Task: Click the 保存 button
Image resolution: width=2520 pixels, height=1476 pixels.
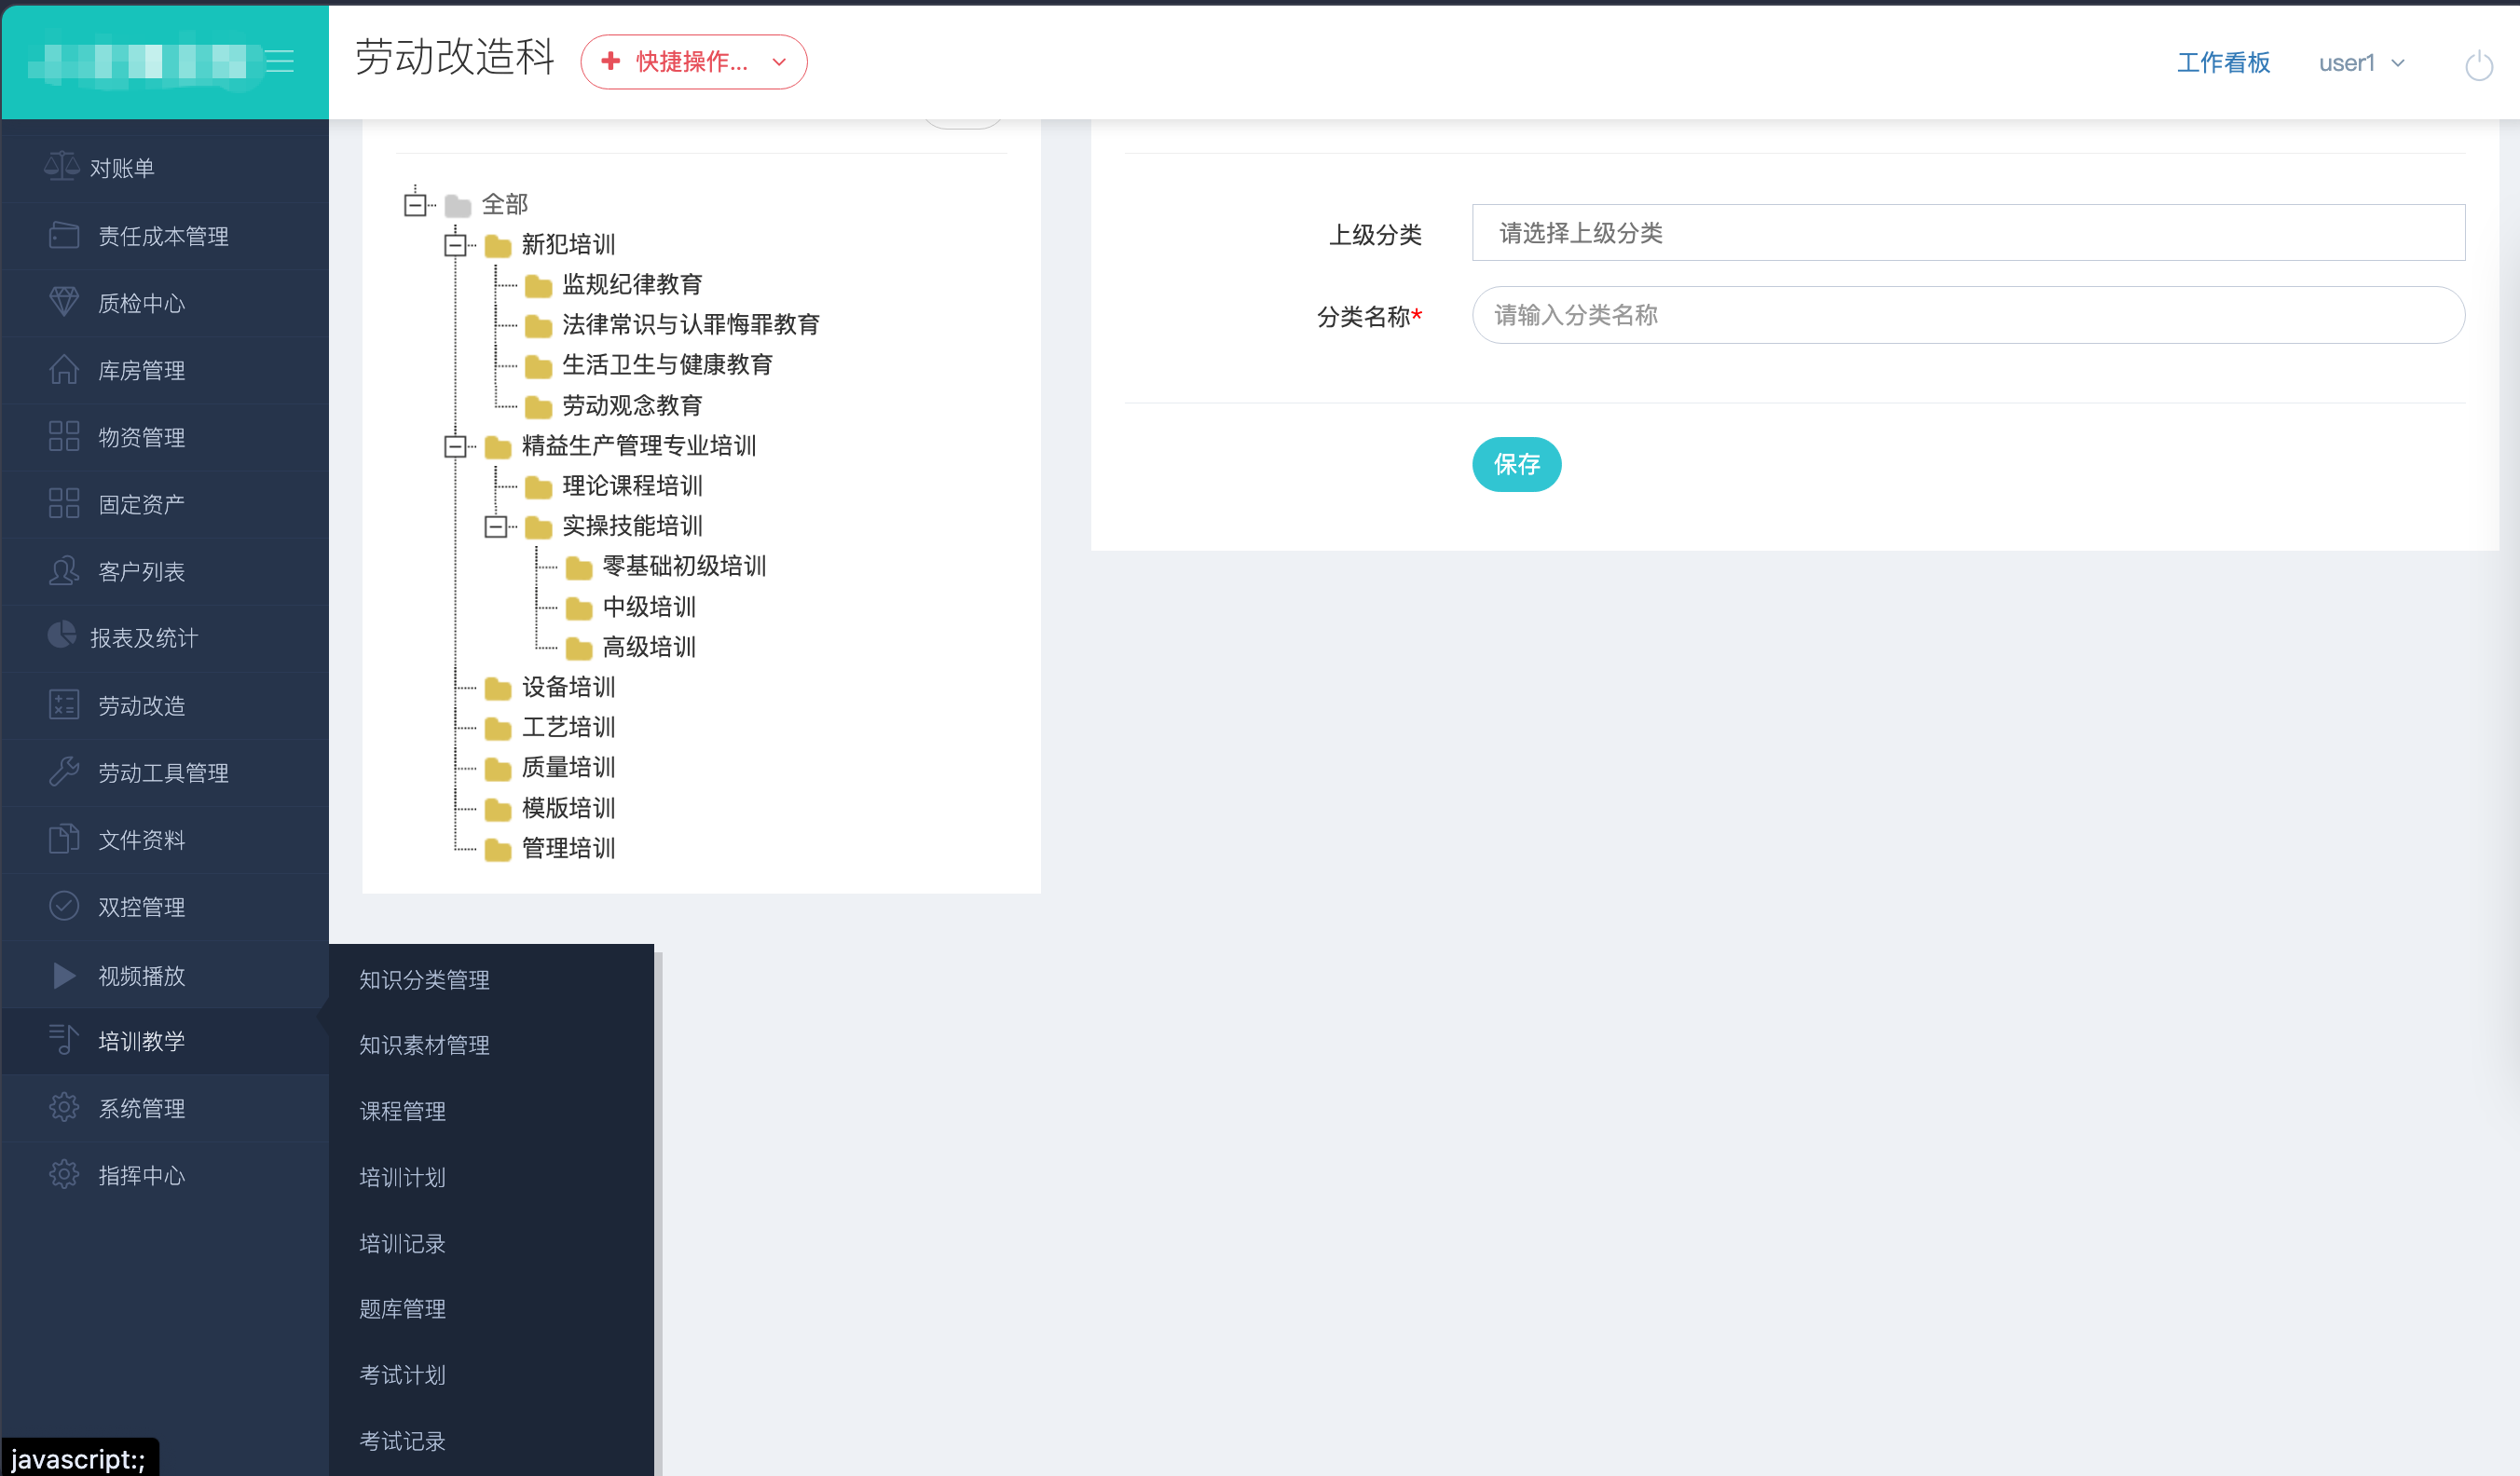Action: click(1516, 464)
